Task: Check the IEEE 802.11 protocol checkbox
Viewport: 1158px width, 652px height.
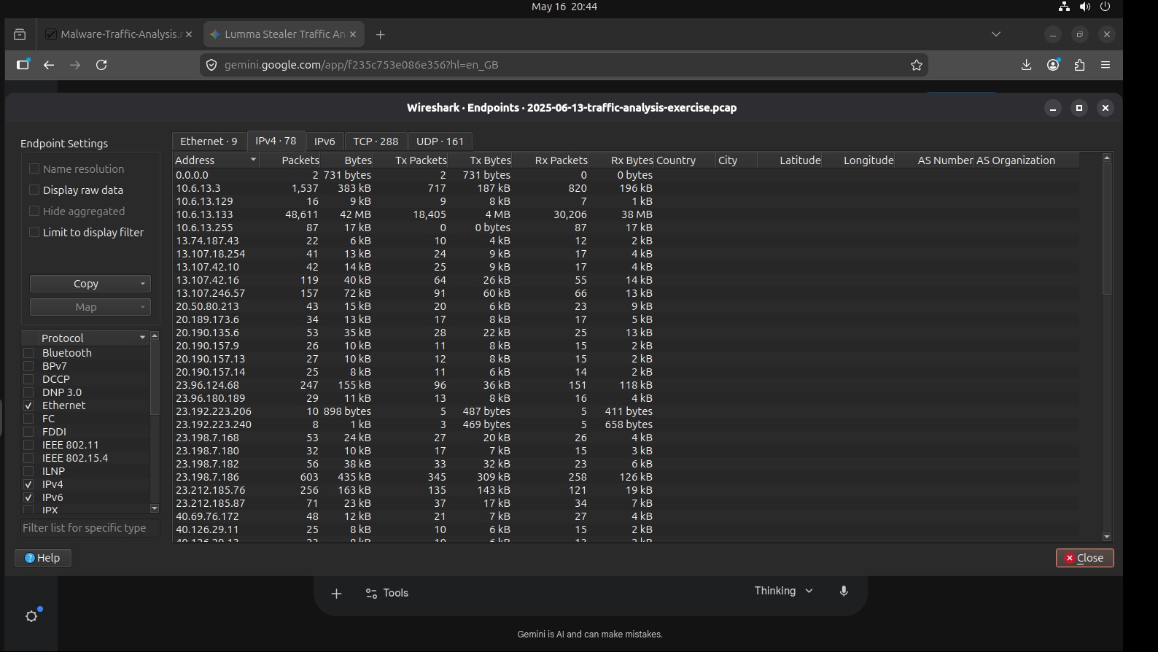Action: (29, 445)
